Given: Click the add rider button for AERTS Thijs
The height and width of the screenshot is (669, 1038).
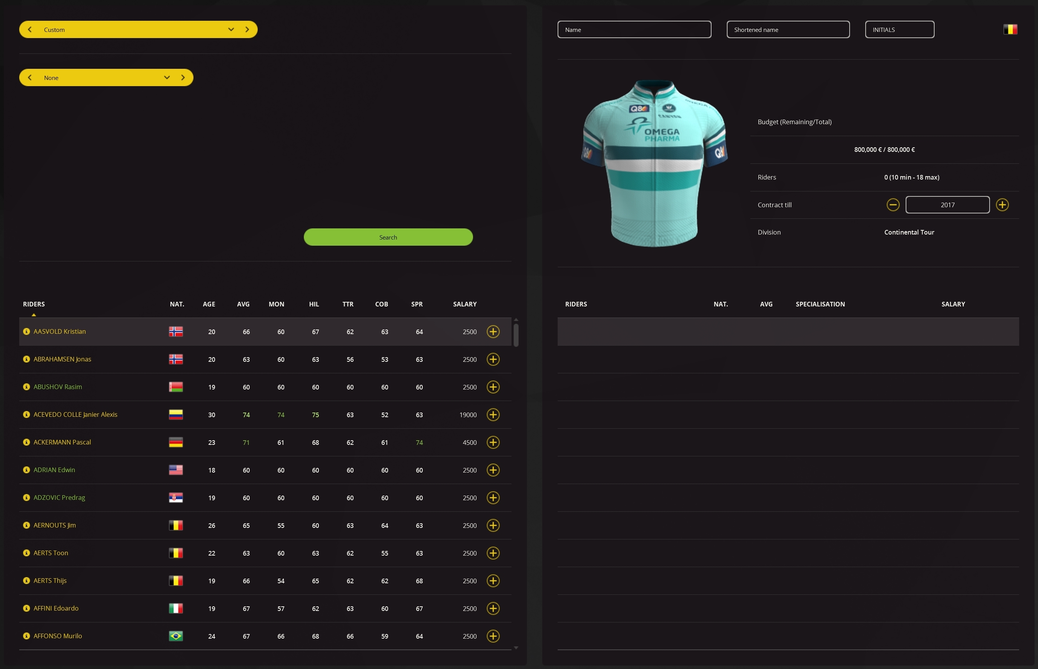Looking at the screenshot, I should (x=492, y=580).
